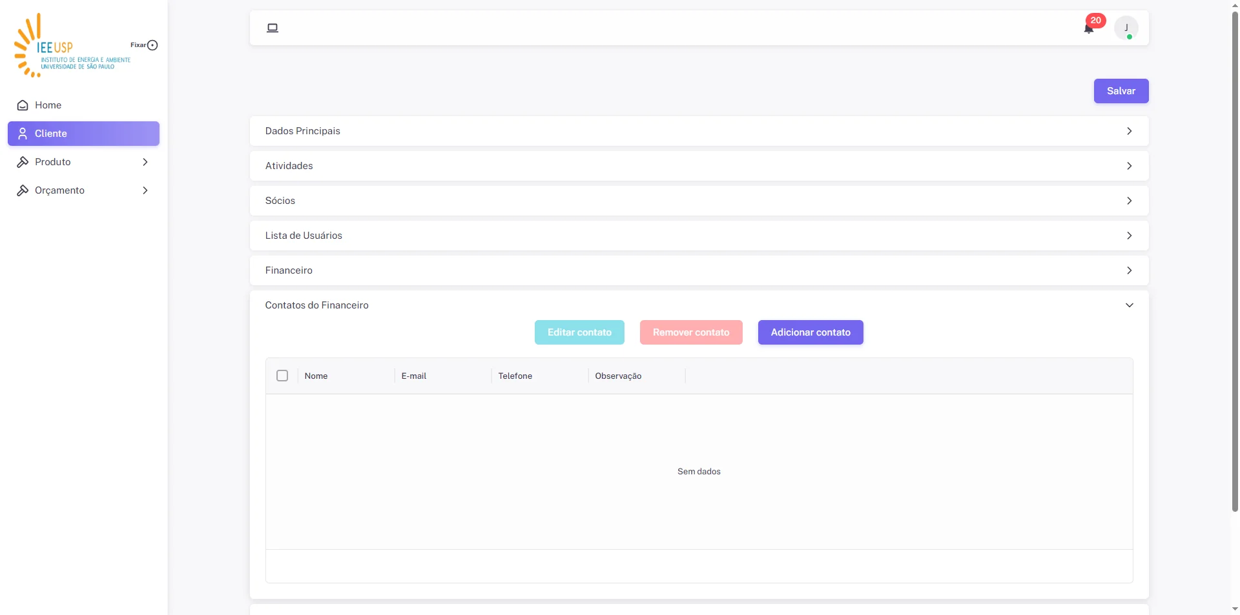The image size is (1240, 615).
Task: Check the select-all checkbox in table header
Action: (x=282, y=376)
